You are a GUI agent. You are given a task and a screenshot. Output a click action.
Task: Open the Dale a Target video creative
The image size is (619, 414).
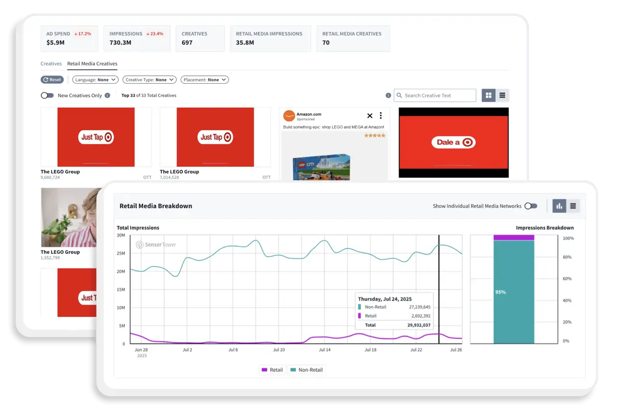(x=453, y=142)
